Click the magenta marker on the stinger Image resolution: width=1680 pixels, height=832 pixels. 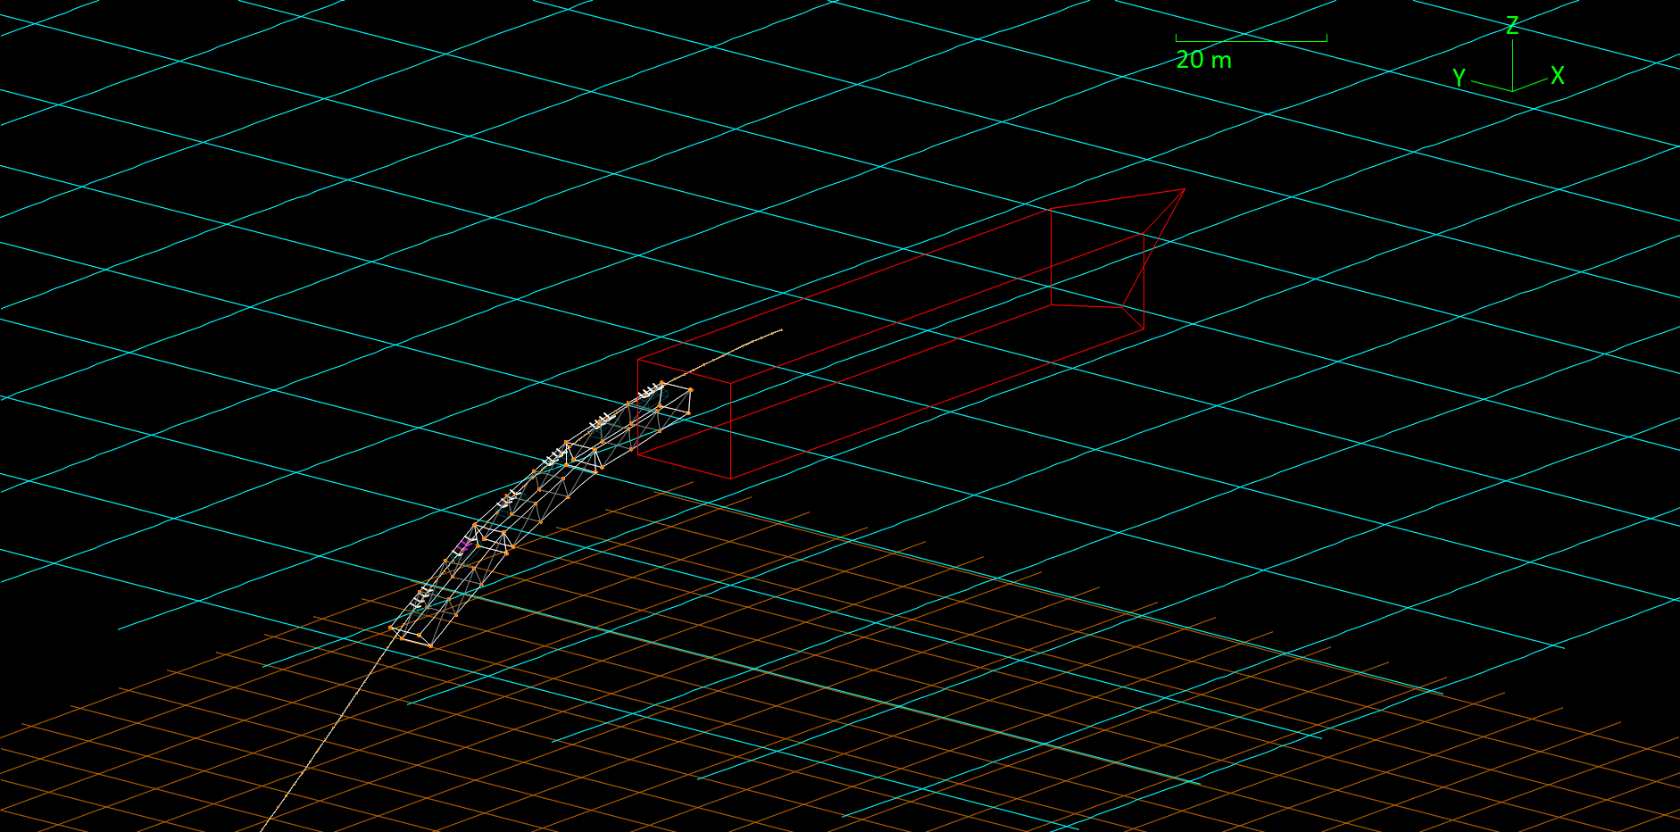[462, 545]
